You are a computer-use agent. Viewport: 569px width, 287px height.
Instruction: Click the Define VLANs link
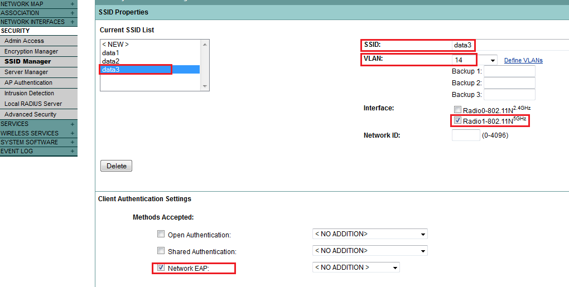coord(523,60)
